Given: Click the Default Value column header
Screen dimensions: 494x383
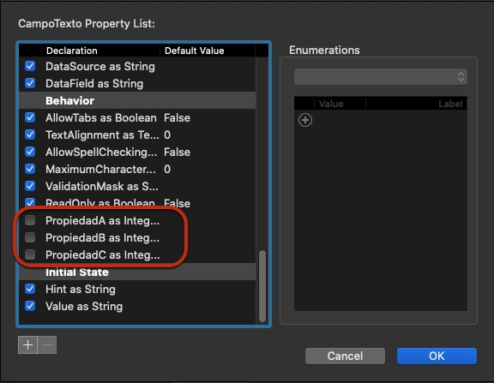Looking at the screenshot, I should [208, 51].
